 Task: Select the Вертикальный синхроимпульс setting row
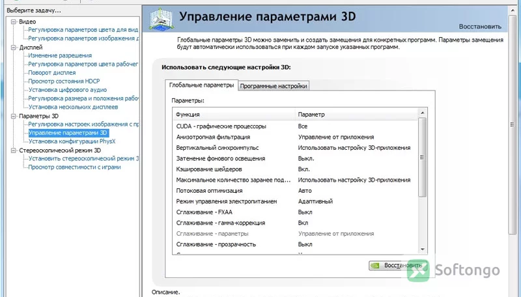pyautogui.click(x=296, y=147)
